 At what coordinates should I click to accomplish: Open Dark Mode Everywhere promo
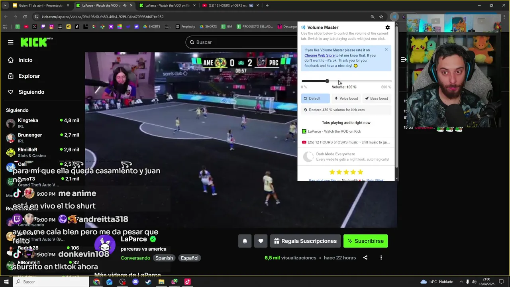point(346,156)
